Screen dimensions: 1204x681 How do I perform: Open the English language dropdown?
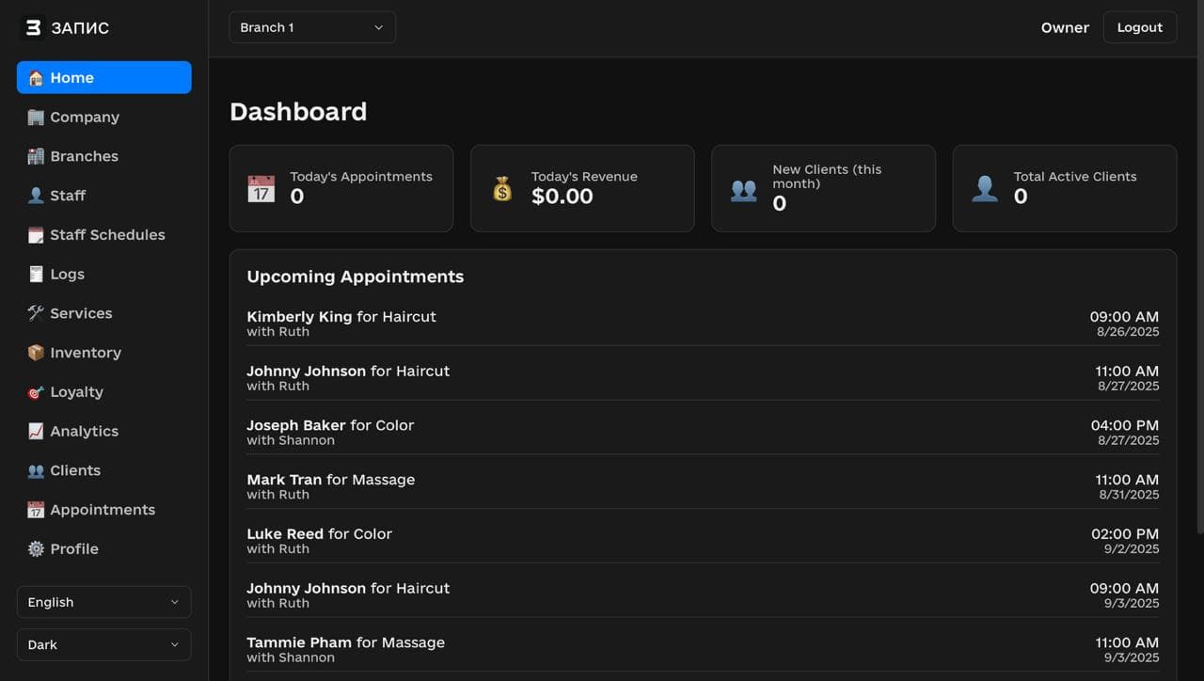(x=103, y=602)
